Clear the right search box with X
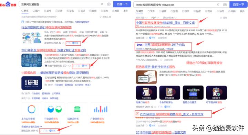The height and width of the screenshot is (135, 248). pyautogui.click(x=218, y=4)
